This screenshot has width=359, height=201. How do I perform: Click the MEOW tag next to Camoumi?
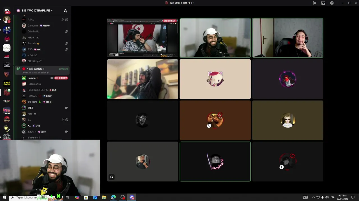tap(45, 26)
